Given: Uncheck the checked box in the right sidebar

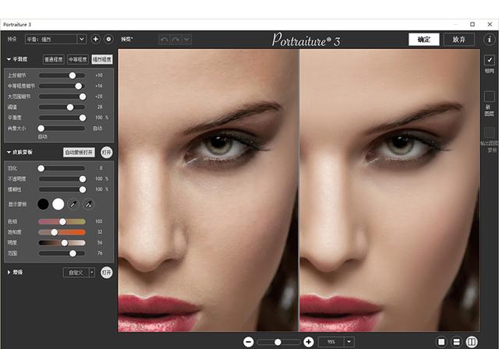Looking at the screenshot, I should pos(490,60).
